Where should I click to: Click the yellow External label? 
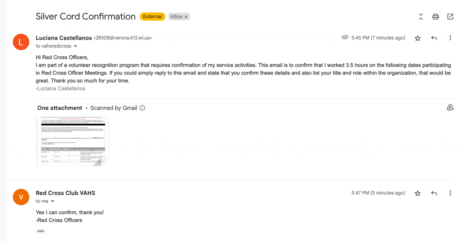[x=152, y=17]
